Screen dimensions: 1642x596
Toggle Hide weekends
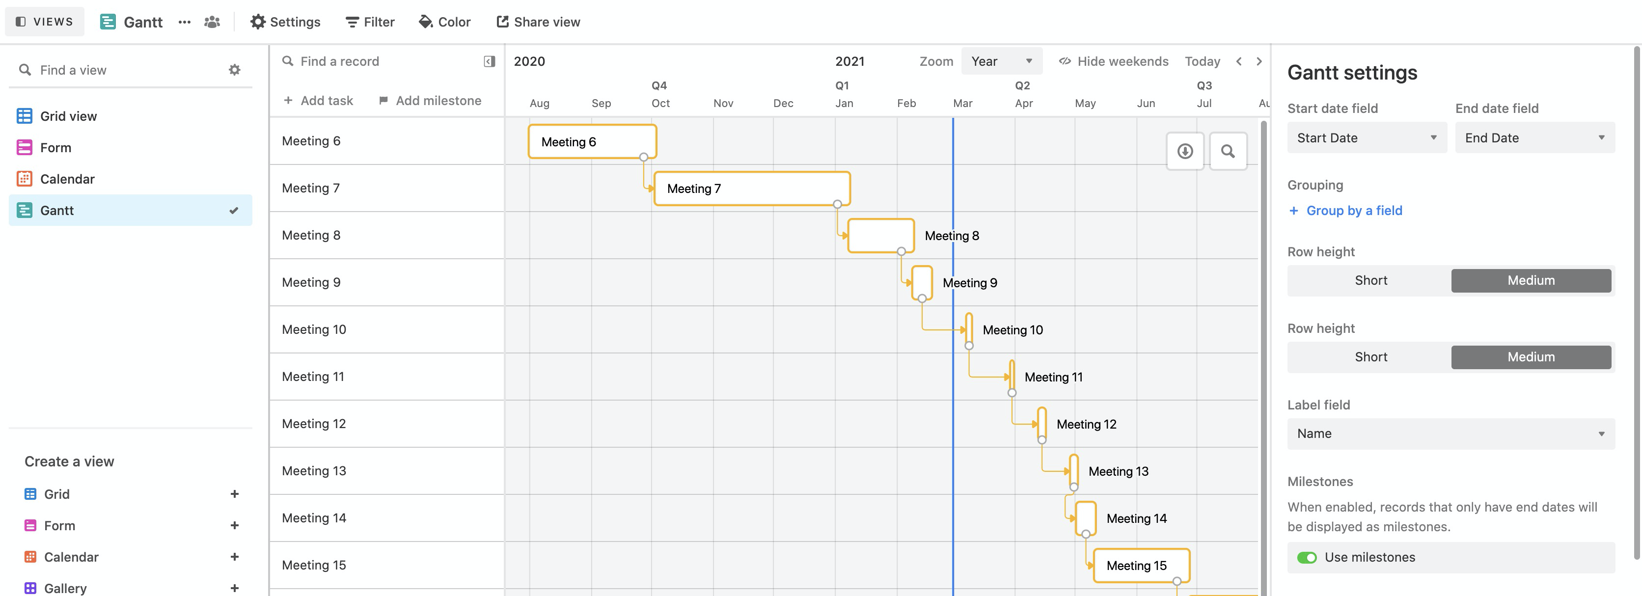pyautogui.click(x=1114, y=61)
